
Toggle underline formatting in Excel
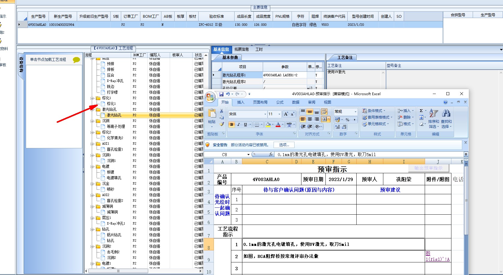[245, 125]
